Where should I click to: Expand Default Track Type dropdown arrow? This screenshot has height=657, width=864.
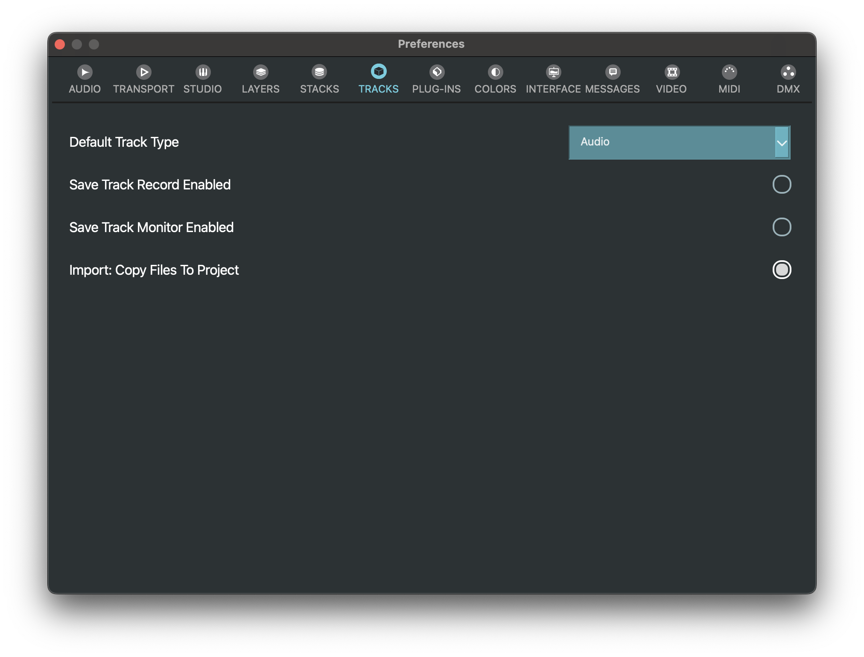(782, 143)
